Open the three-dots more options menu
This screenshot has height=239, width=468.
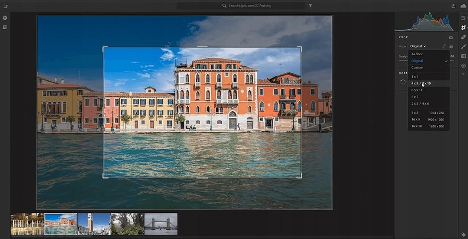[x=463, y=74]
